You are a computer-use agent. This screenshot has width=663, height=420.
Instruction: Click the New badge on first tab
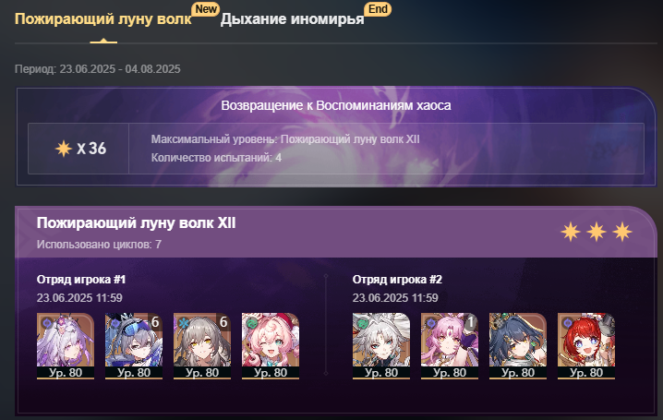point(206,9)
